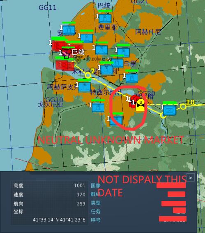Image resolution: width=205 pixels, height=233 pixels.
Task: Click the 速度 label
Action: click(18, 195)
